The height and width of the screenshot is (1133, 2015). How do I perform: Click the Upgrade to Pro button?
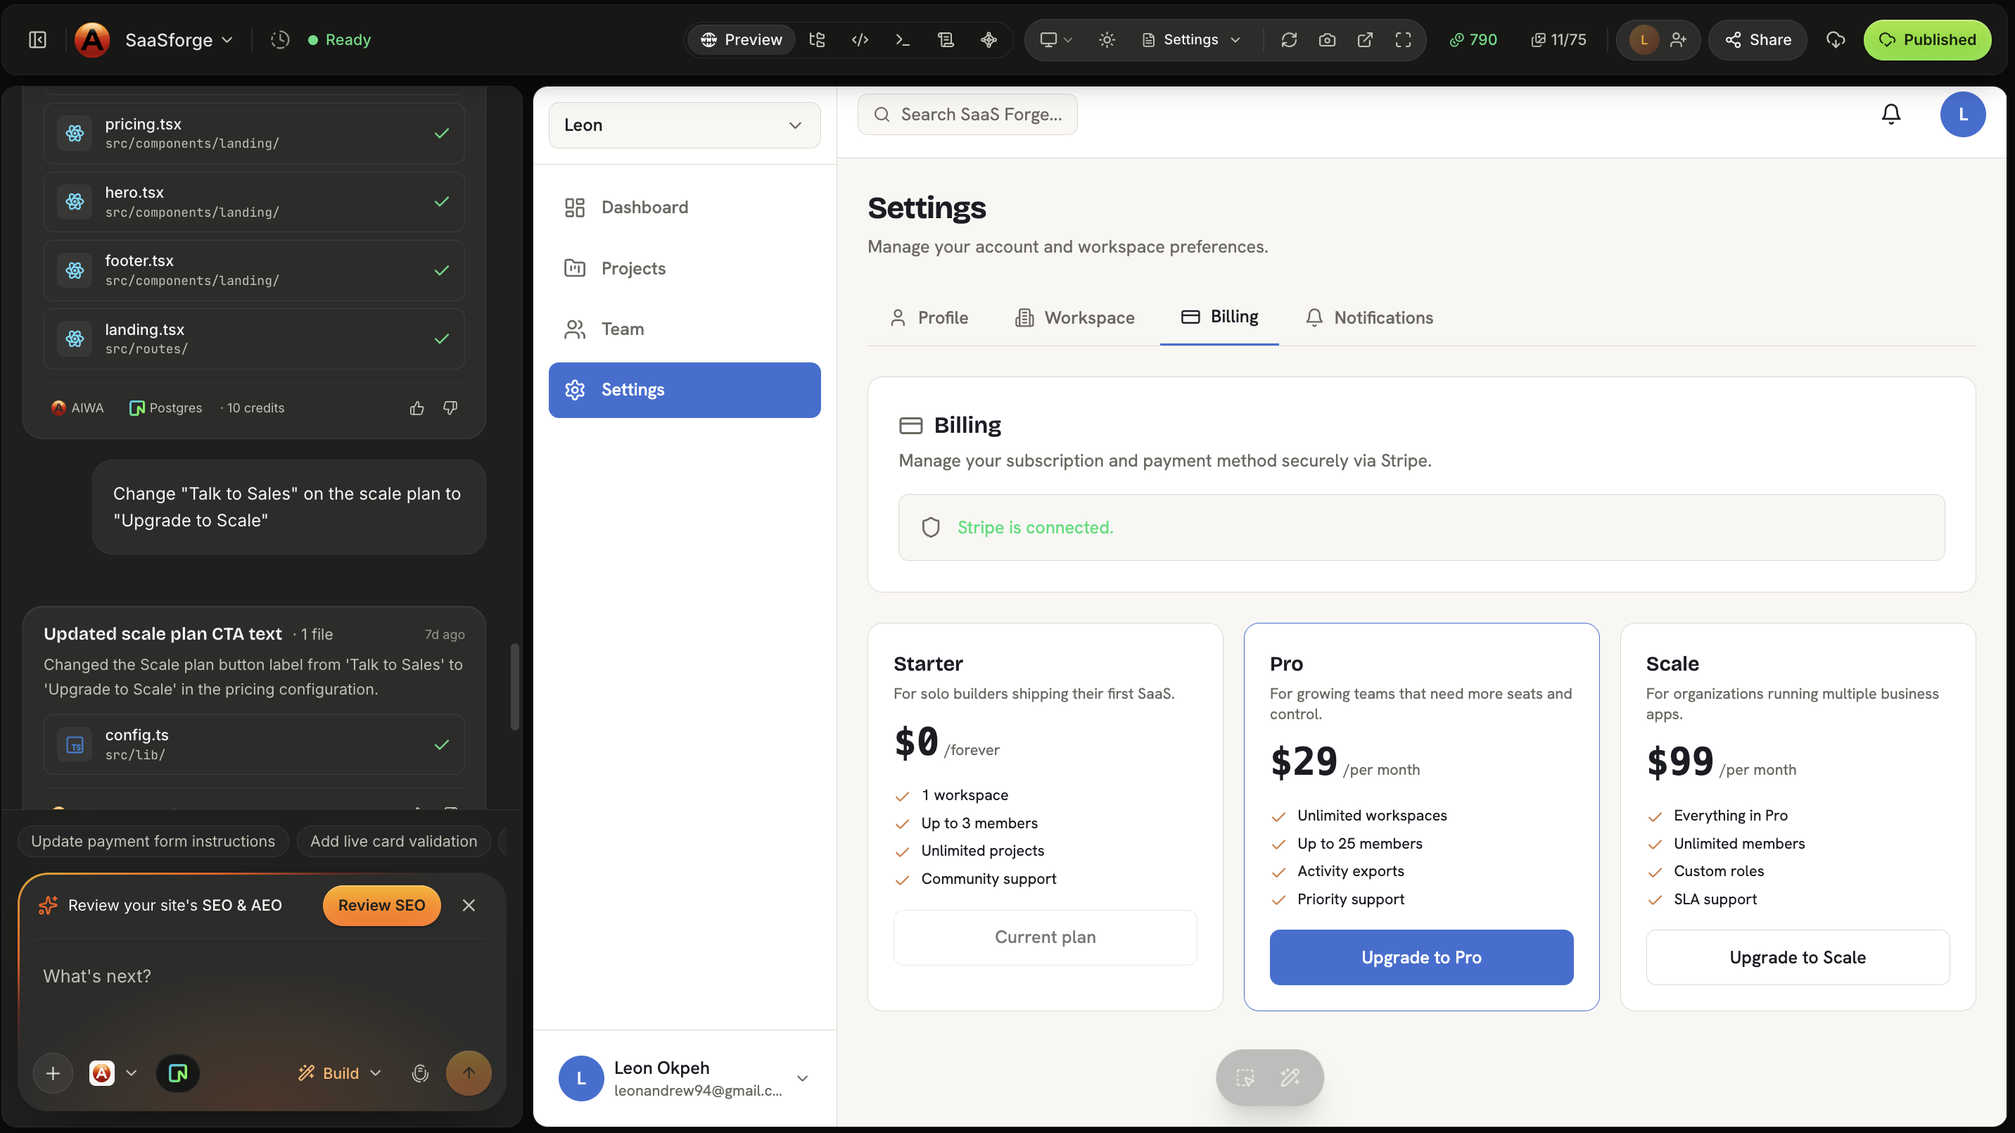coord(1421,957)
